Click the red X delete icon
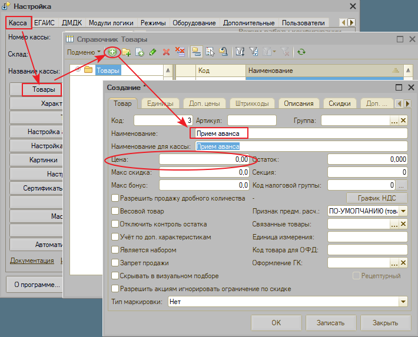 coord(166,52)
